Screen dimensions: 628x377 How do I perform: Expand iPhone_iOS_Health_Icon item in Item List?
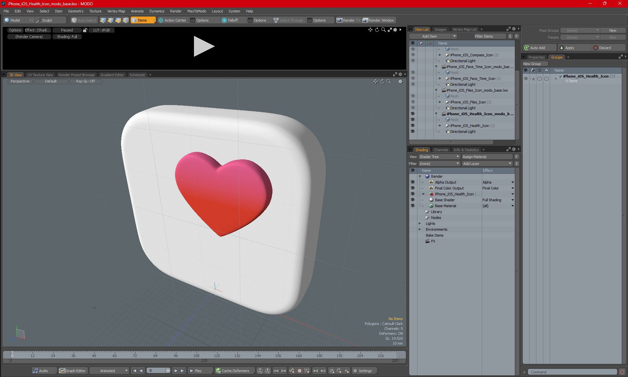pyautogui.click(x=440, y=126)
